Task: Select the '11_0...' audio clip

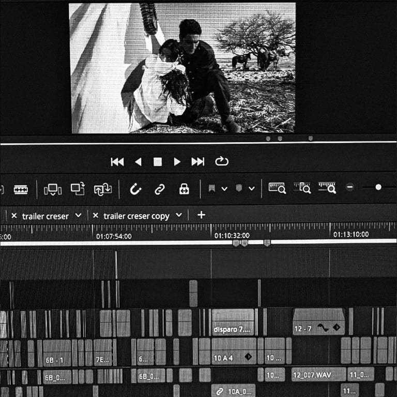Action: click(x=361, y=374)
